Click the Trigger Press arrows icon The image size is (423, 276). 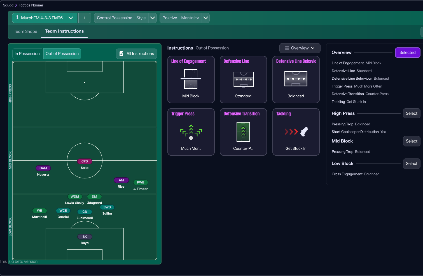[x=191, y=132]
